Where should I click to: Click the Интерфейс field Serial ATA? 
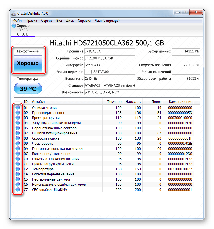(x=110, y=65)
